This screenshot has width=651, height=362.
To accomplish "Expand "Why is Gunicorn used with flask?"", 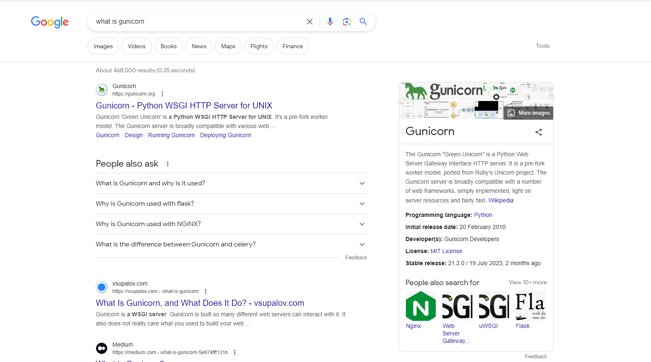I will tap(231, 204).
